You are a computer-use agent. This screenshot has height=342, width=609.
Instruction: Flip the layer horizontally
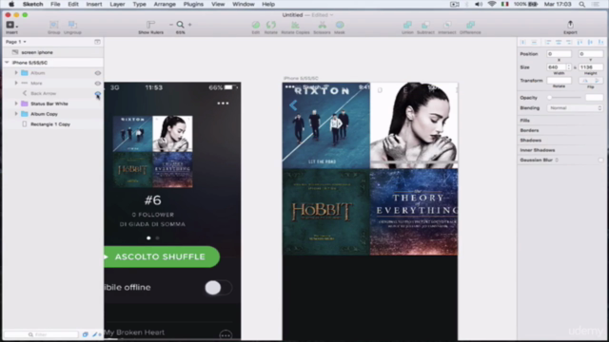click(x=584, y=80)
